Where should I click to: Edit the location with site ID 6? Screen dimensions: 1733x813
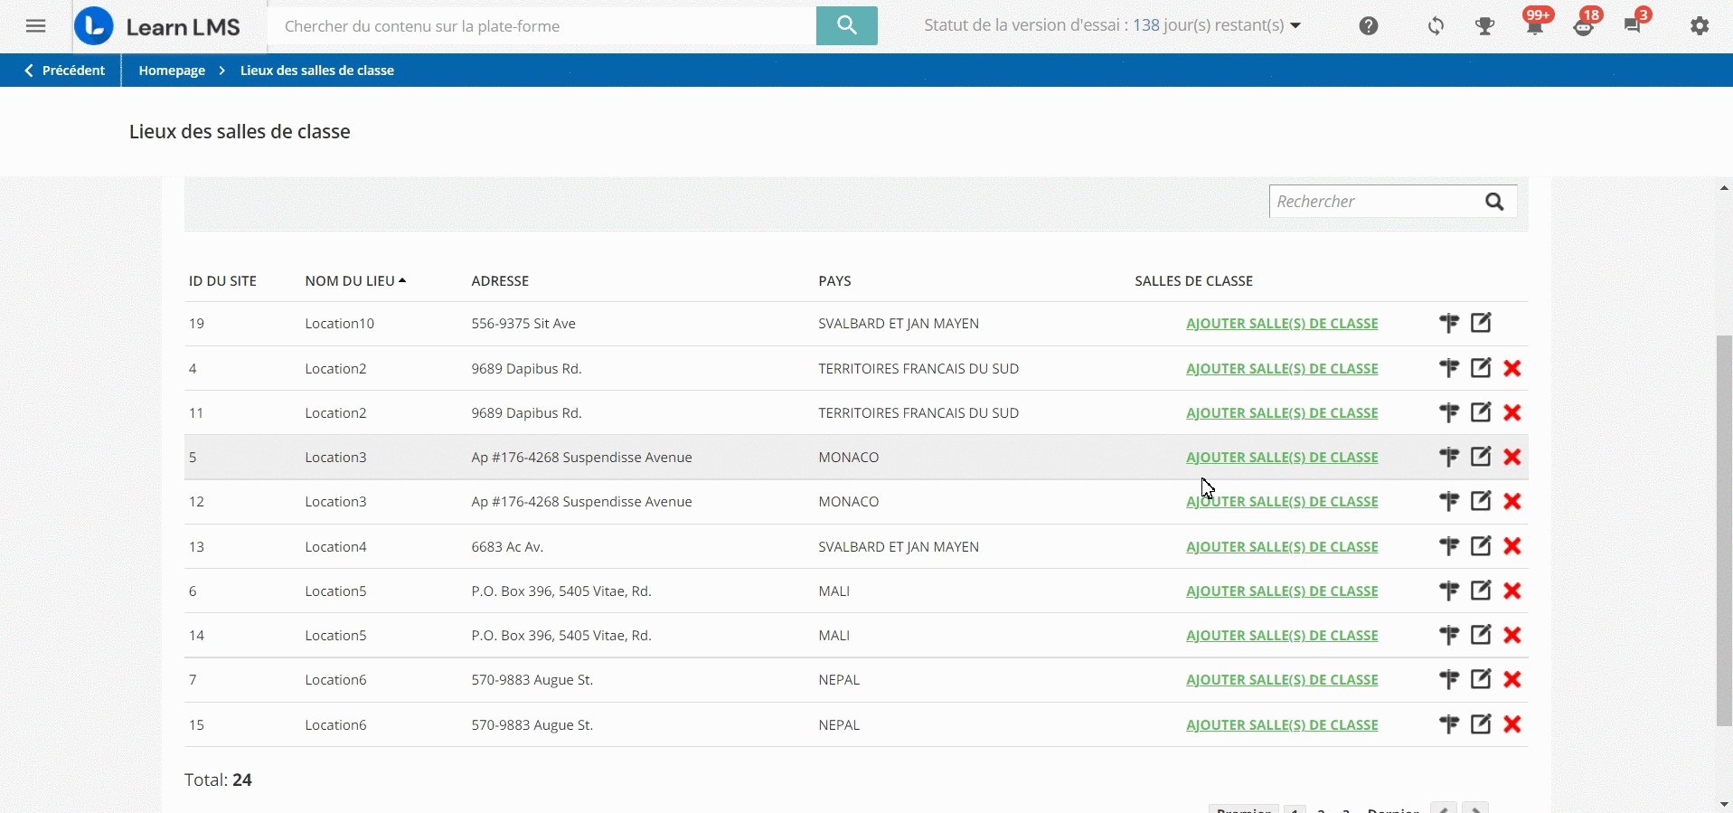(x=1481, y=591)
